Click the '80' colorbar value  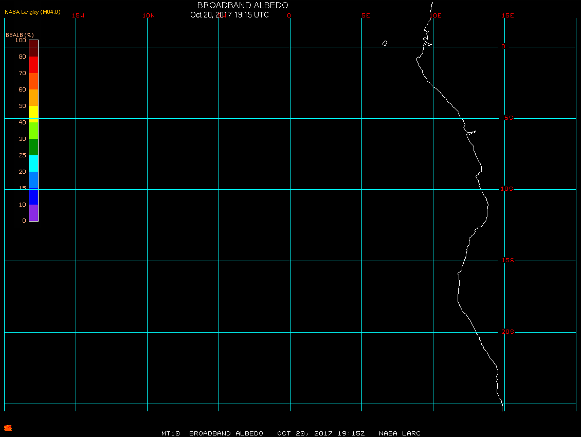click(23, 57)
